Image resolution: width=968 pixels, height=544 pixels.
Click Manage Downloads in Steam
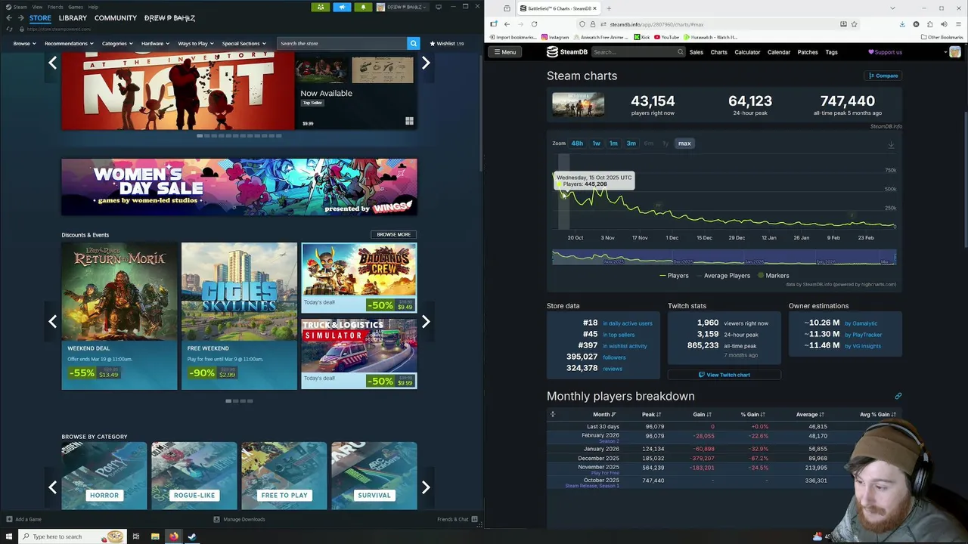(239, 519)
